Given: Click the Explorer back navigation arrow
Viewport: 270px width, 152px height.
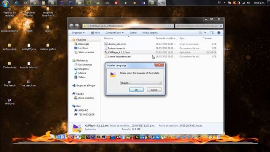Looking at the screenshot, I should [x=71, y=26].
